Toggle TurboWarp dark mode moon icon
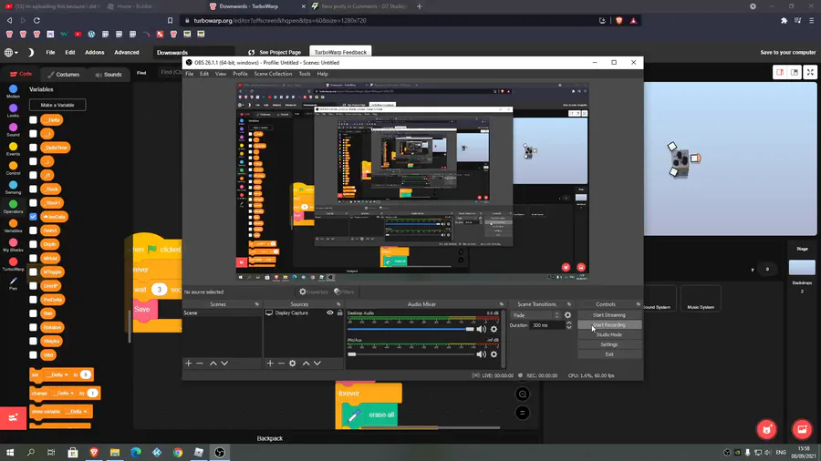The image size is (821, 461). point(30,52)
